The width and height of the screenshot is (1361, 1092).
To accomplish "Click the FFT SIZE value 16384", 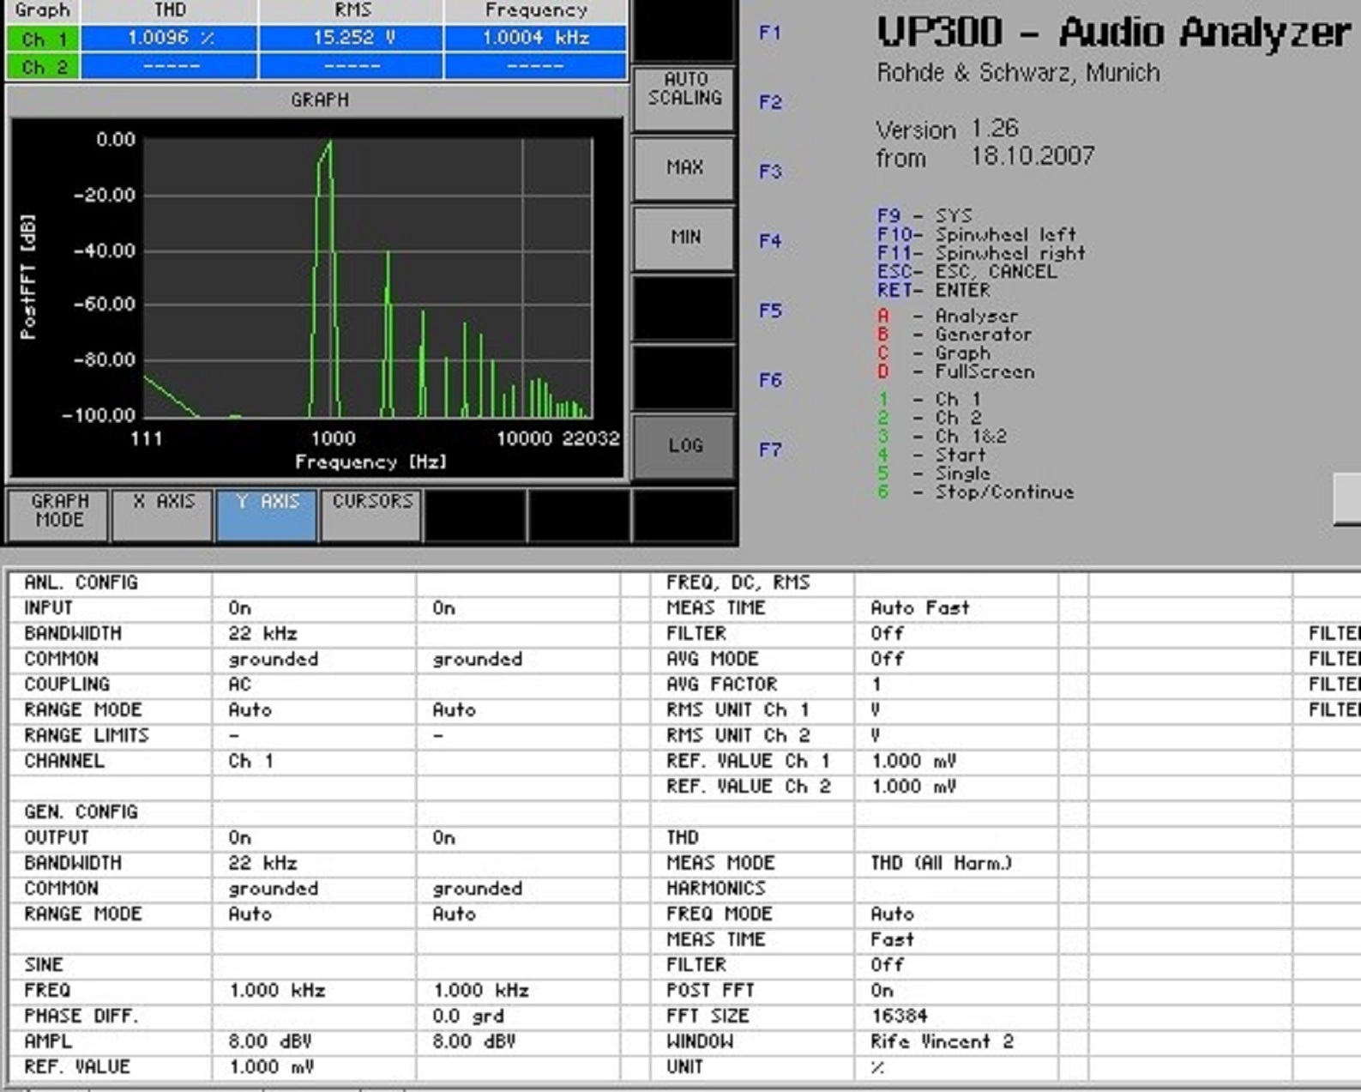I will [899, 1017].
